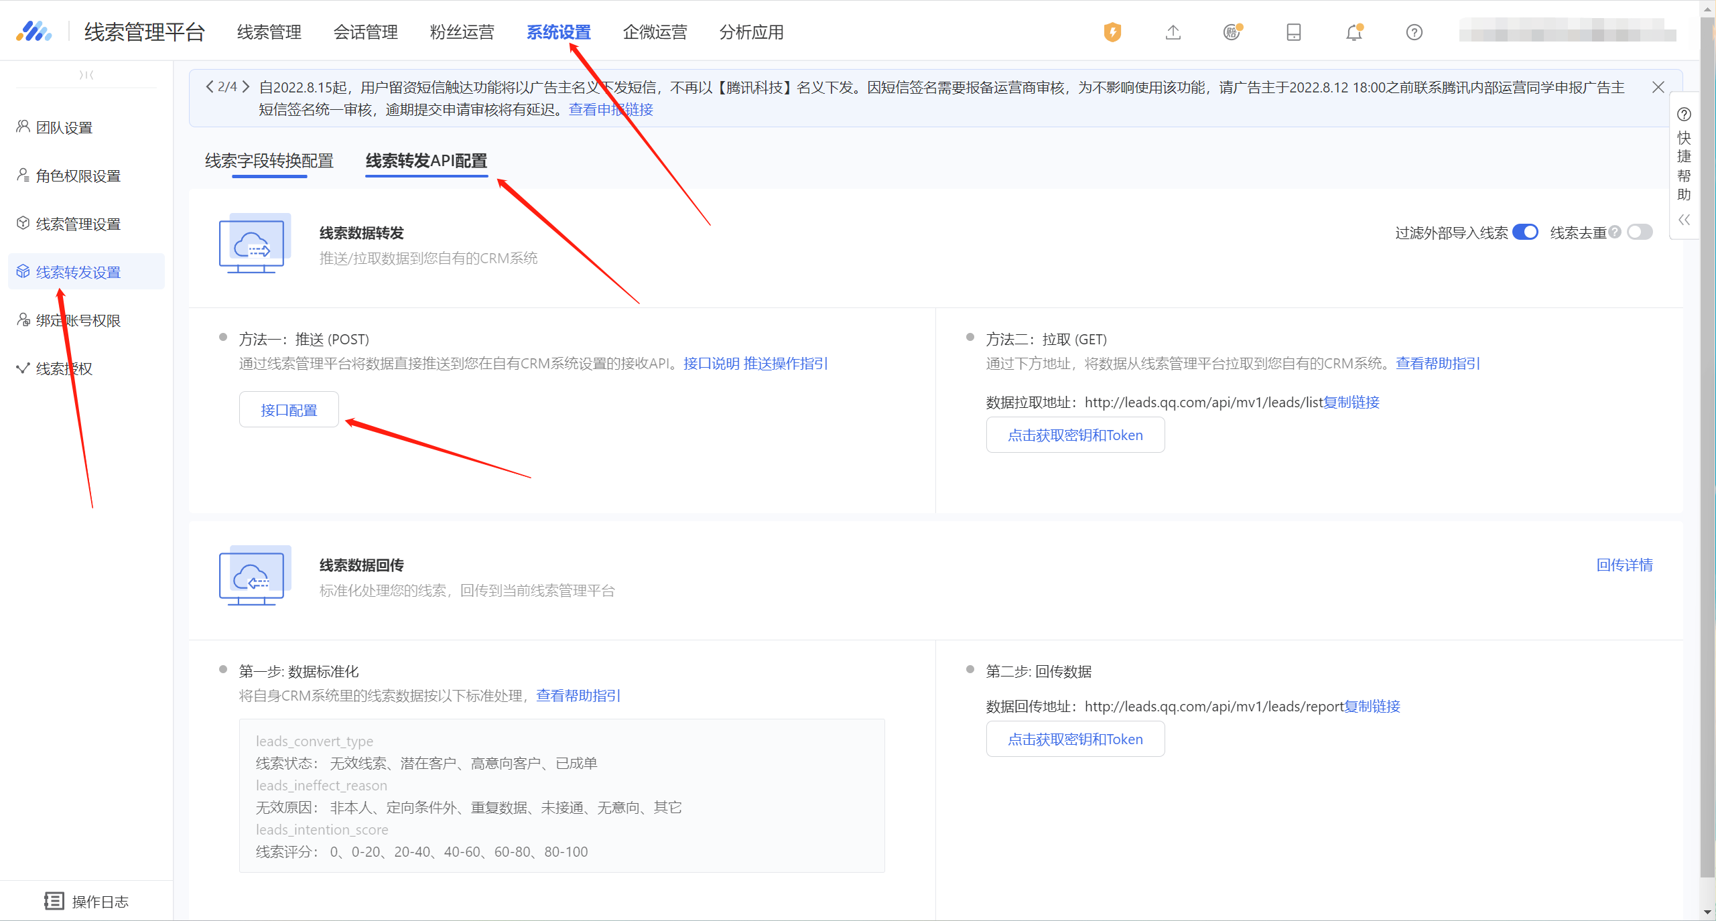This screenshot has width=1716, height=921.
Task: Switch to 线索字段转换配置 tab
Action: 269,161
